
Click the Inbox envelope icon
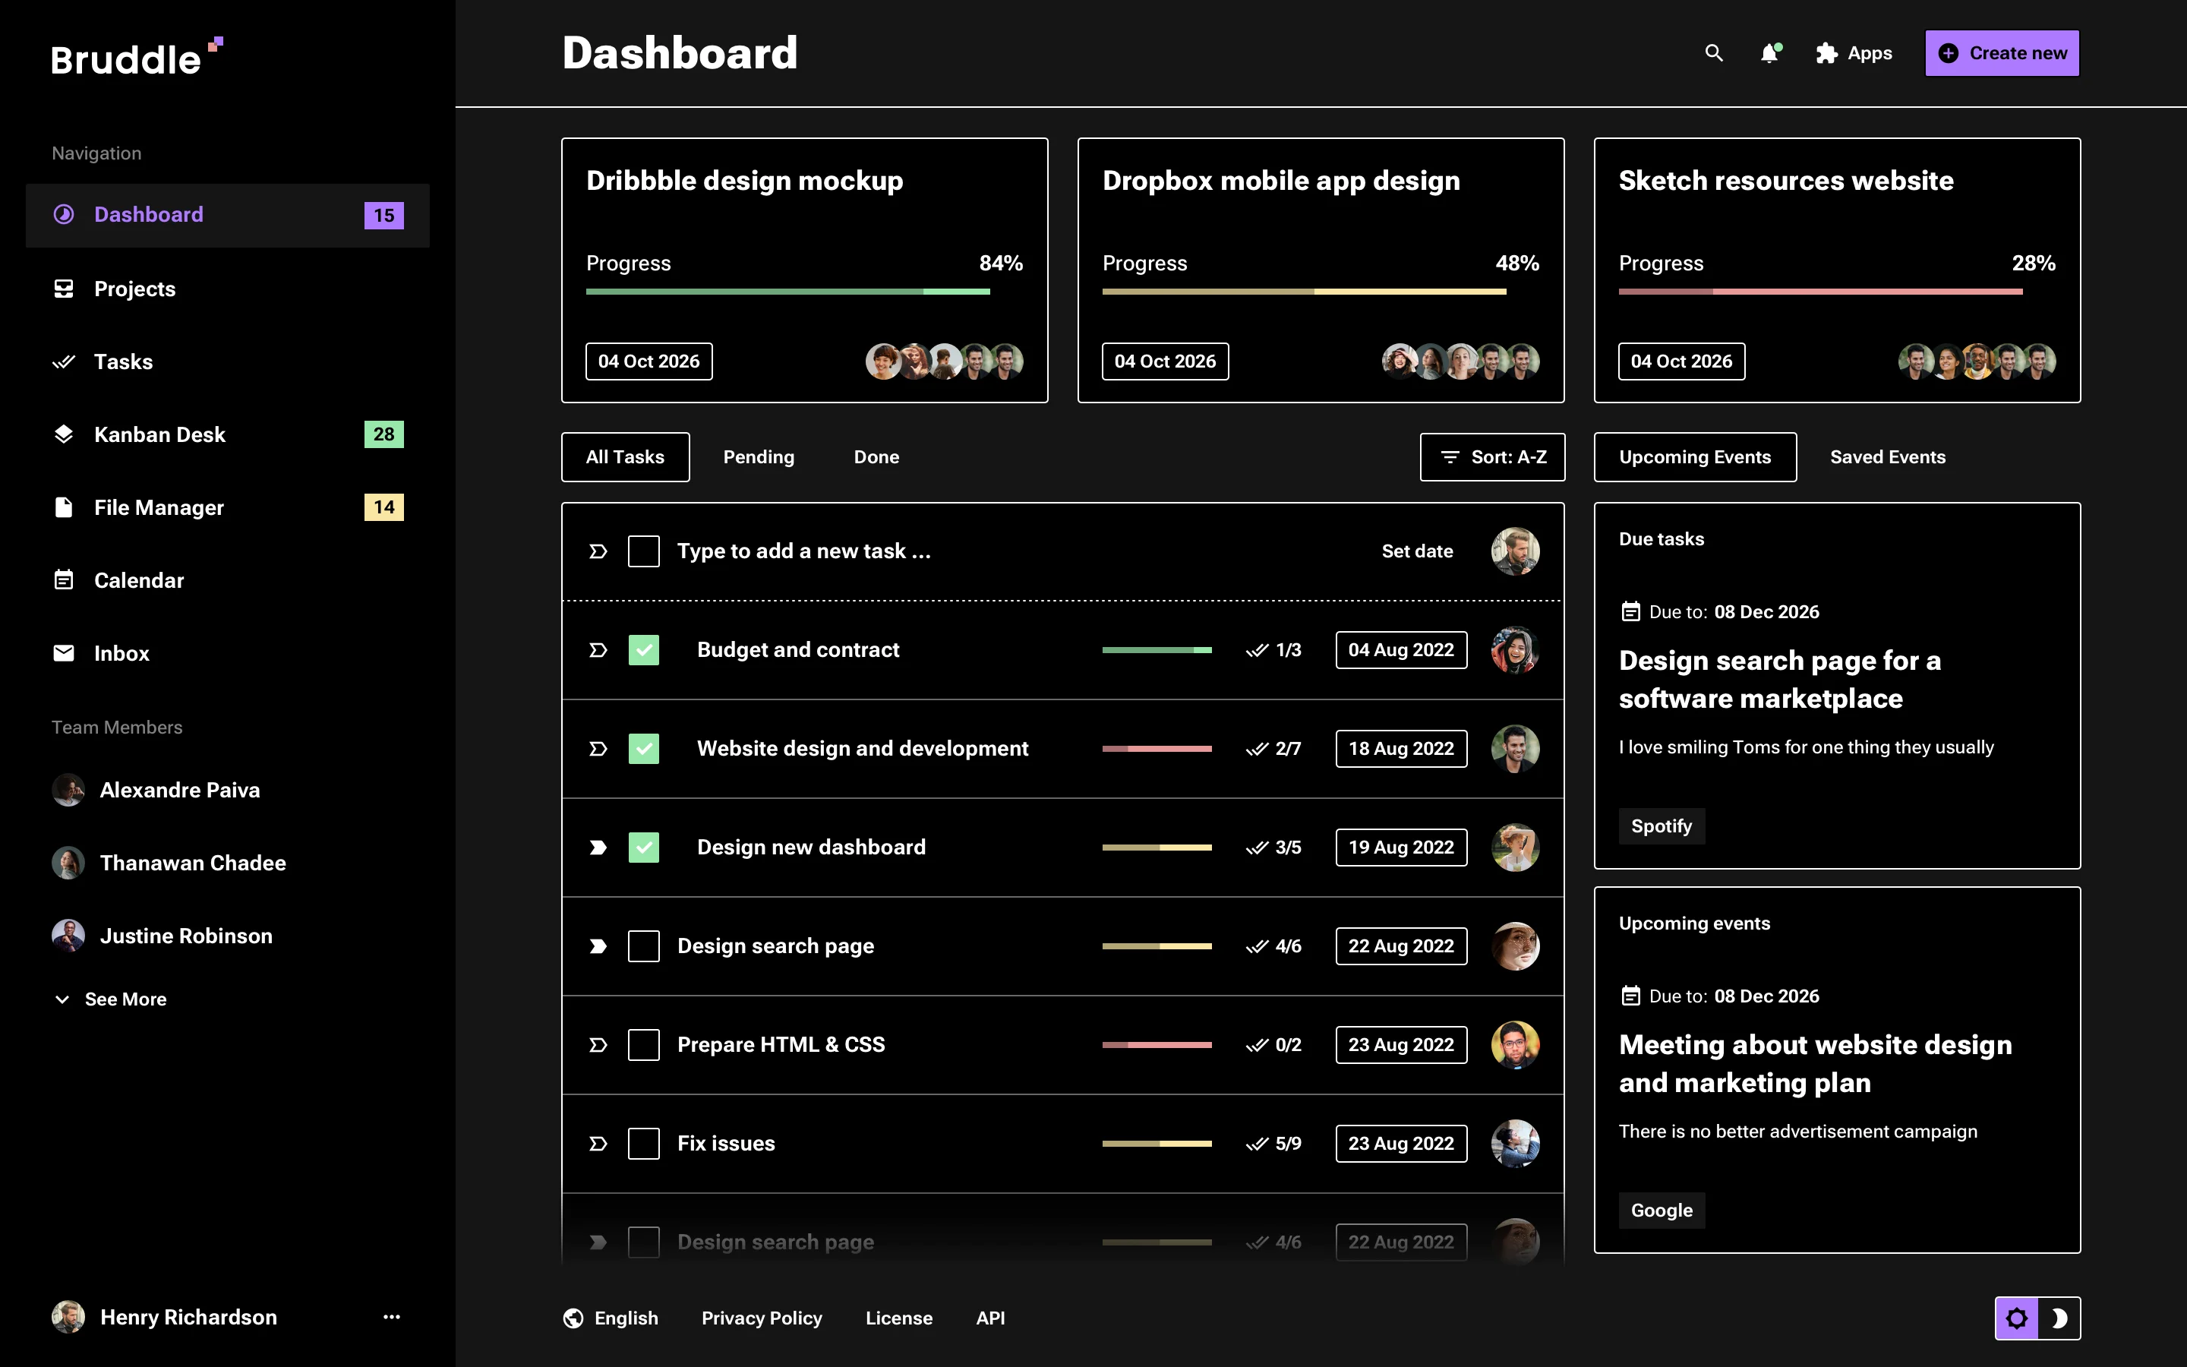point(63,653)
